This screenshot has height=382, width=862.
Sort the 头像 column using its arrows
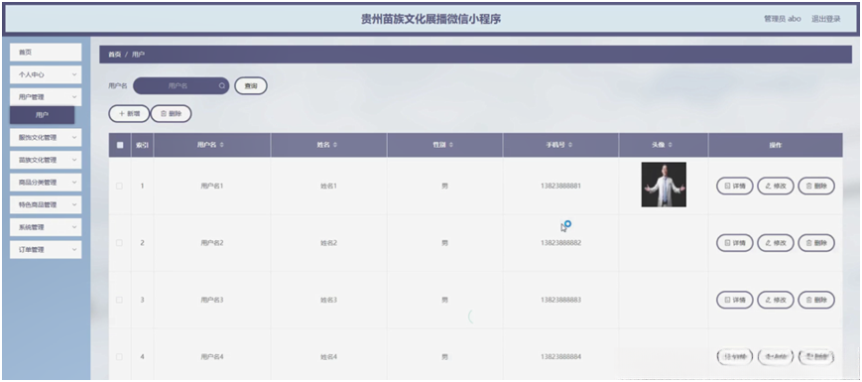pyautogui.click(x=671, y=145)
